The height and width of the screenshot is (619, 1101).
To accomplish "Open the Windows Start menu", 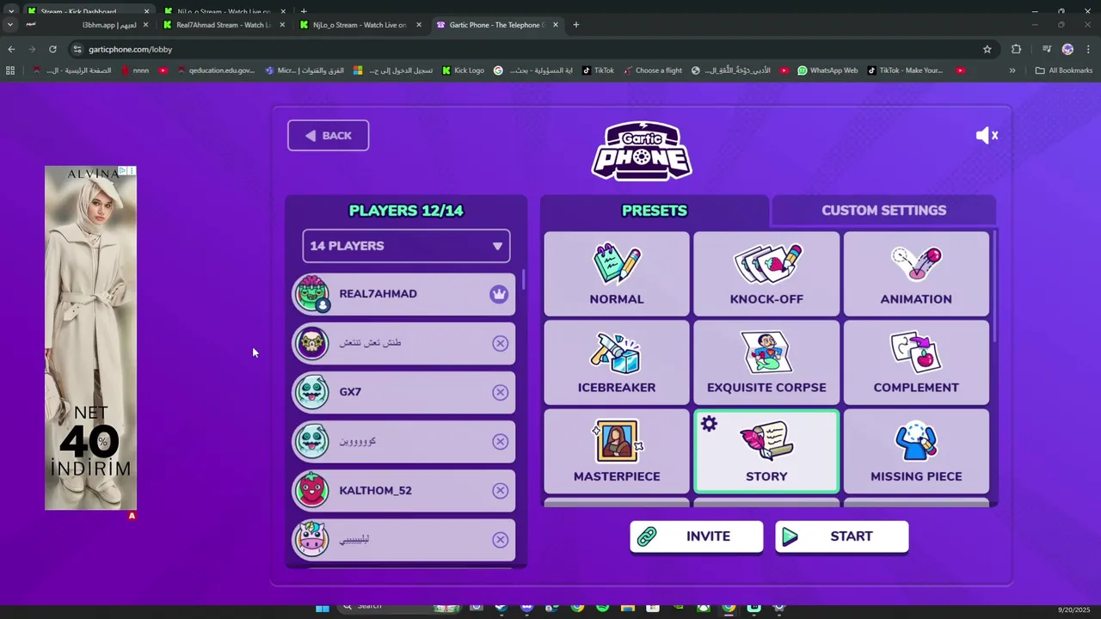I will [322, 608].
